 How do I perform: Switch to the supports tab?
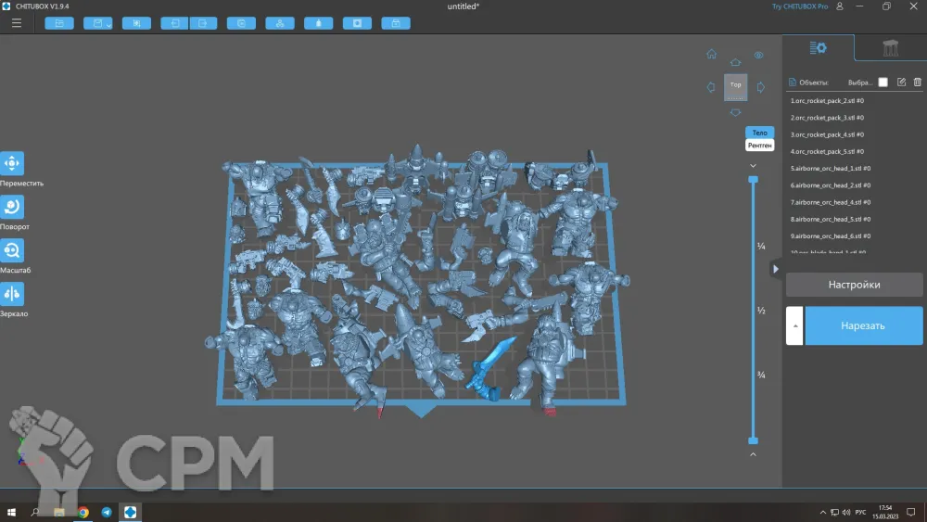[891, 48]
